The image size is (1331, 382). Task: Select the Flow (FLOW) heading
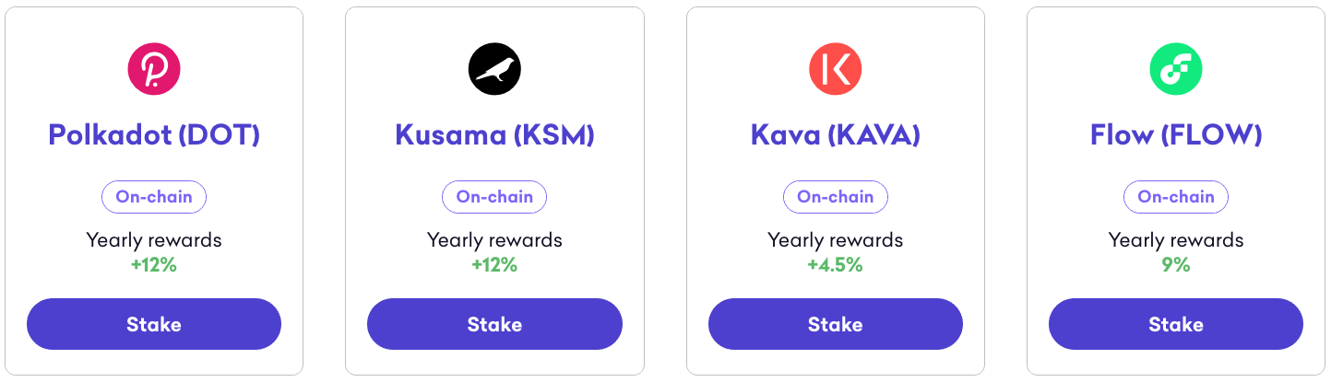pos(1176,135)
